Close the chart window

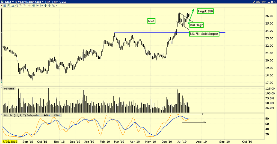tap(275, 2)
